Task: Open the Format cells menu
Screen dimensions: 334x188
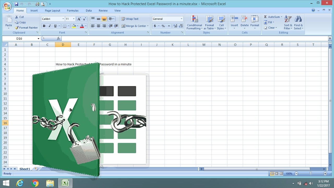Action: pos(255,22)
